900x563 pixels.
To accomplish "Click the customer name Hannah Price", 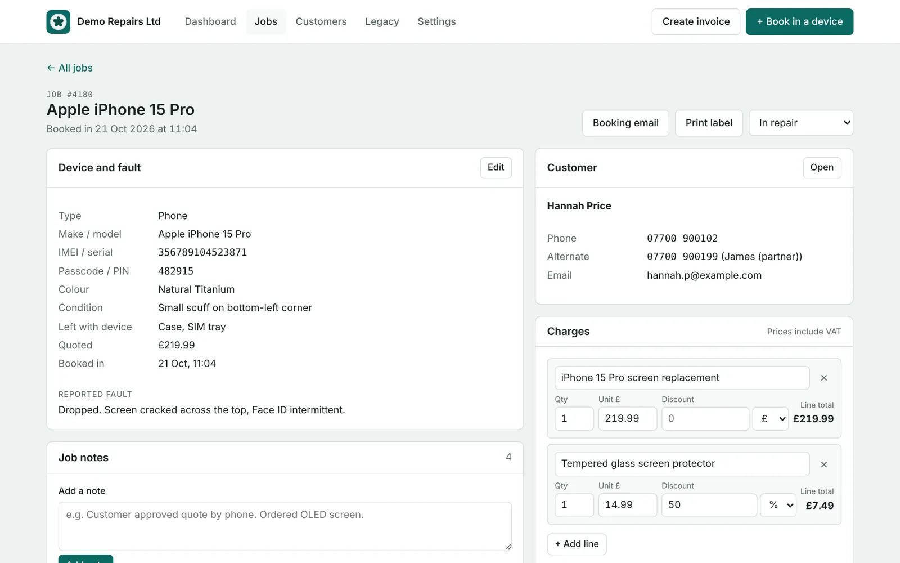I will pos(579,206).
